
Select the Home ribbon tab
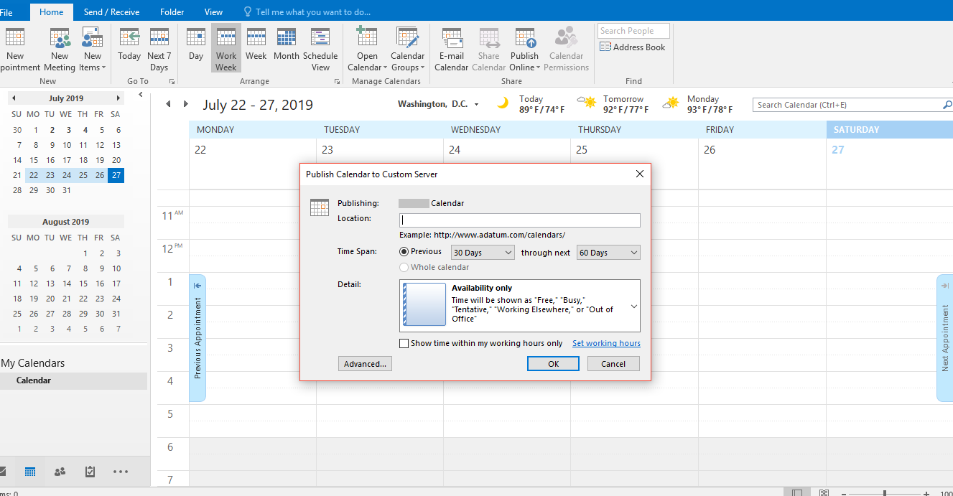(x=52, y=12)
